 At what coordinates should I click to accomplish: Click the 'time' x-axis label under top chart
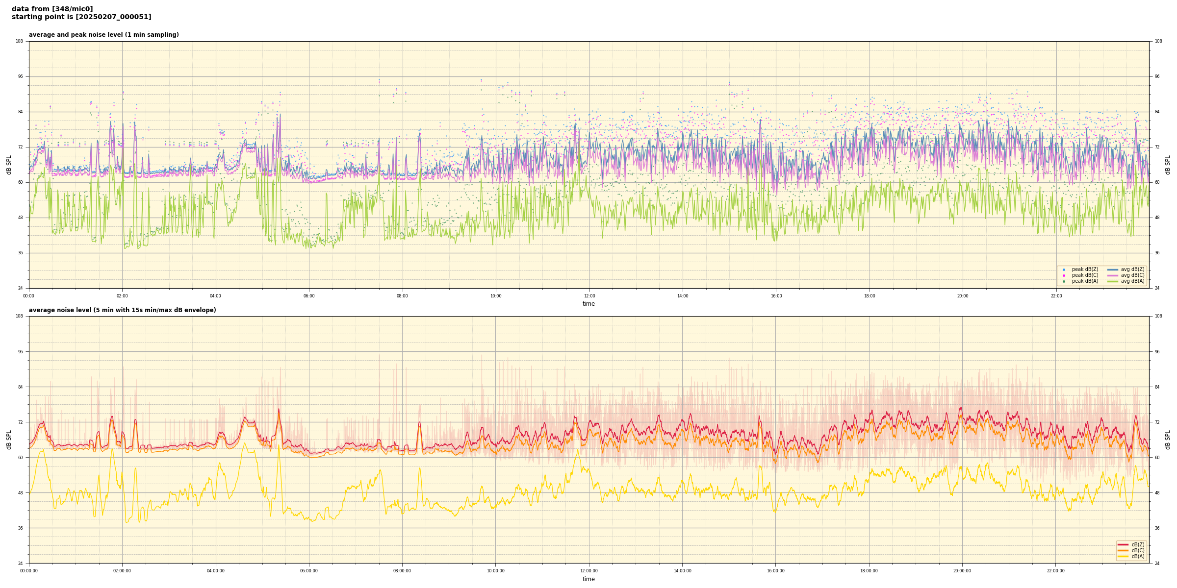588,304
